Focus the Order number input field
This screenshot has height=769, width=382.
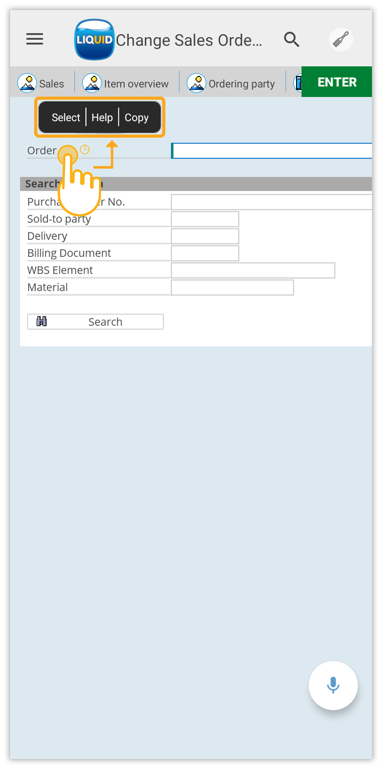pyautogui.click(x=272, y=151)
